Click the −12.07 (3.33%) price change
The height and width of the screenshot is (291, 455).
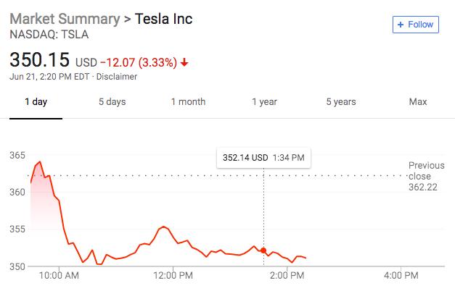(x=138, y=61)
